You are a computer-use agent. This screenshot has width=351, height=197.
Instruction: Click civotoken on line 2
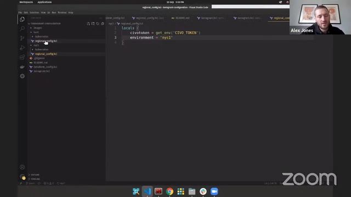(x=139, y=33)
